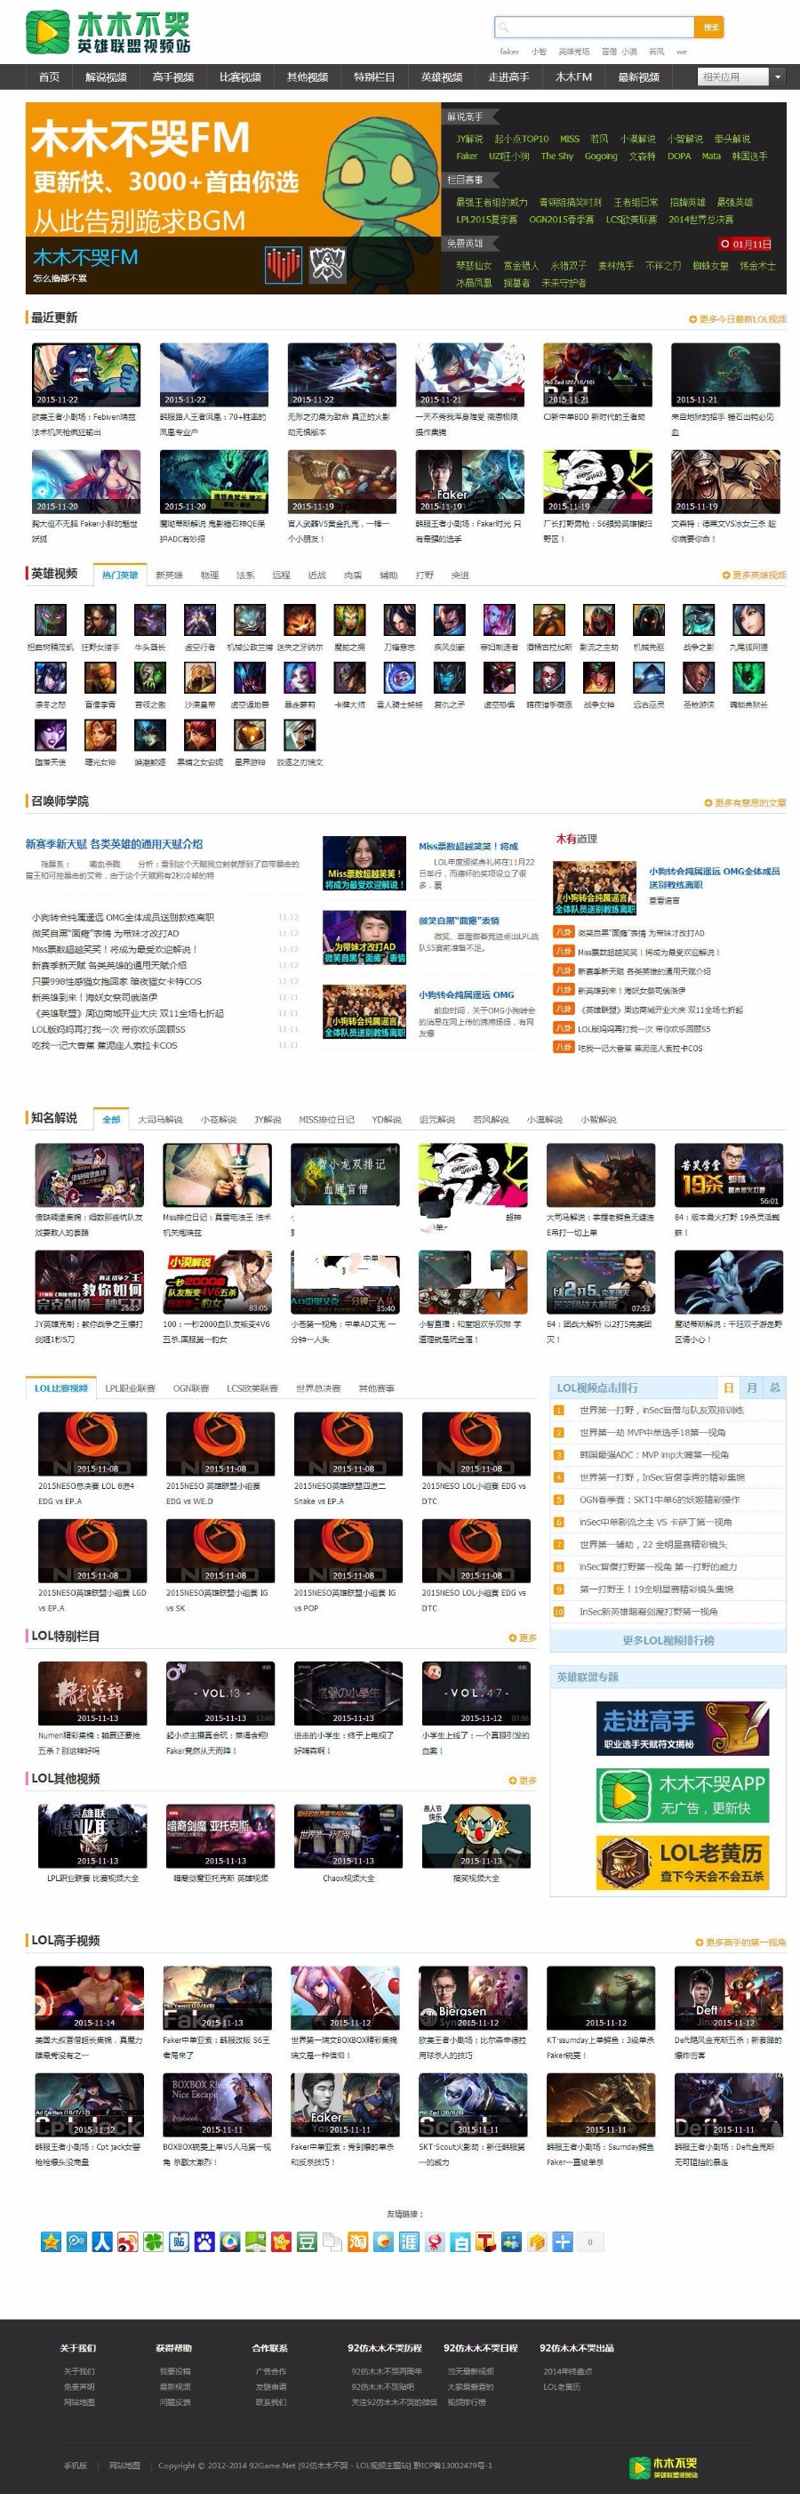The width and height of the screenshot is (800, 2494).
Task: Click the 牛头酋长 champion icon
Action: pos(150,620)
